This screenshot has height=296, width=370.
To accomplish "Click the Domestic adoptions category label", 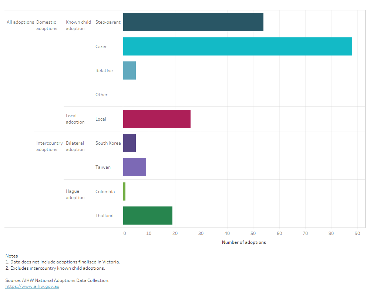I will [47, 25].
